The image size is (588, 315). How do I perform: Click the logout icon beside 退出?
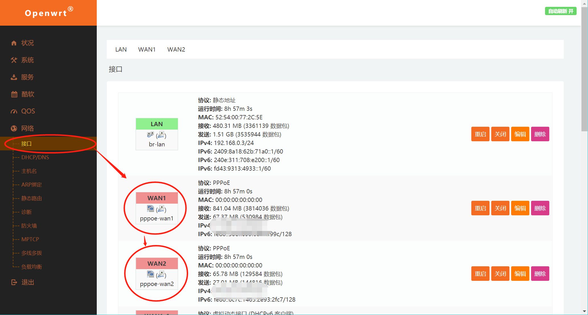point(14,282)
